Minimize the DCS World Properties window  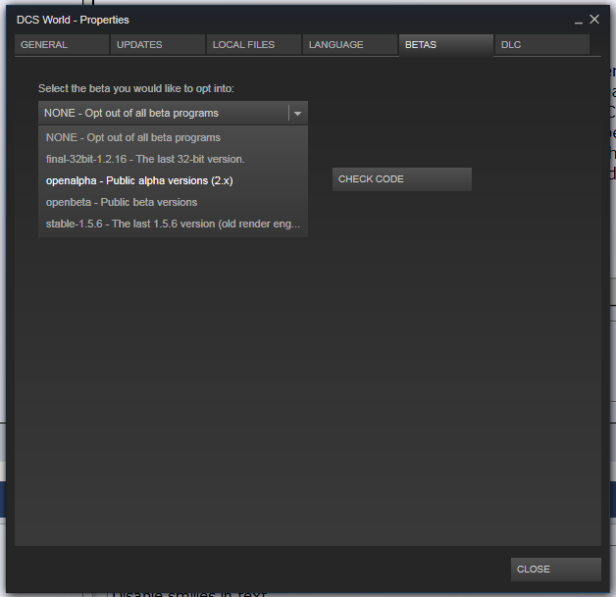pyautogui.click(x=579, y=21)
